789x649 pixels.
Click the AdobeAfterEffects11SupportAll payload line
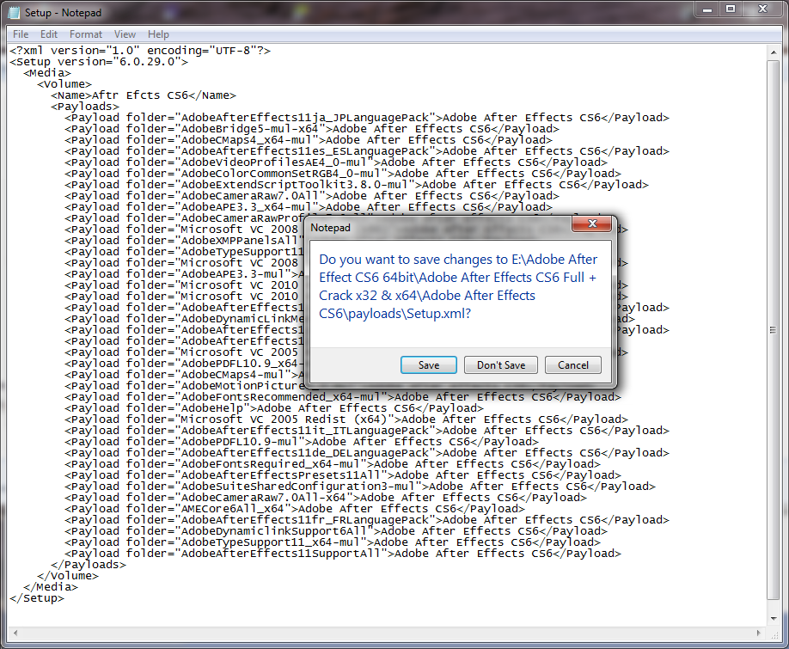coord(343,553)
